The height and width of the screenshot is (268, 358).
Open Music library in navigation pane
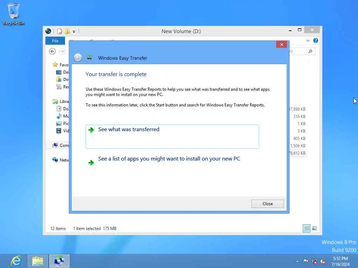pyautogui.click(x=62, y=116)
